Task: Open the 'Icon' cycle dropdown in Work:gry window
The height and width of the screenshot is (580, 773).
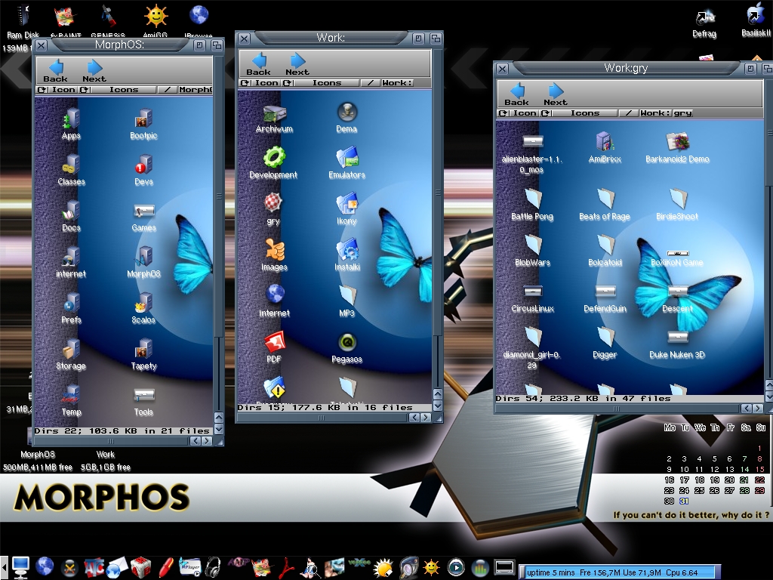Action: (519, 113)
